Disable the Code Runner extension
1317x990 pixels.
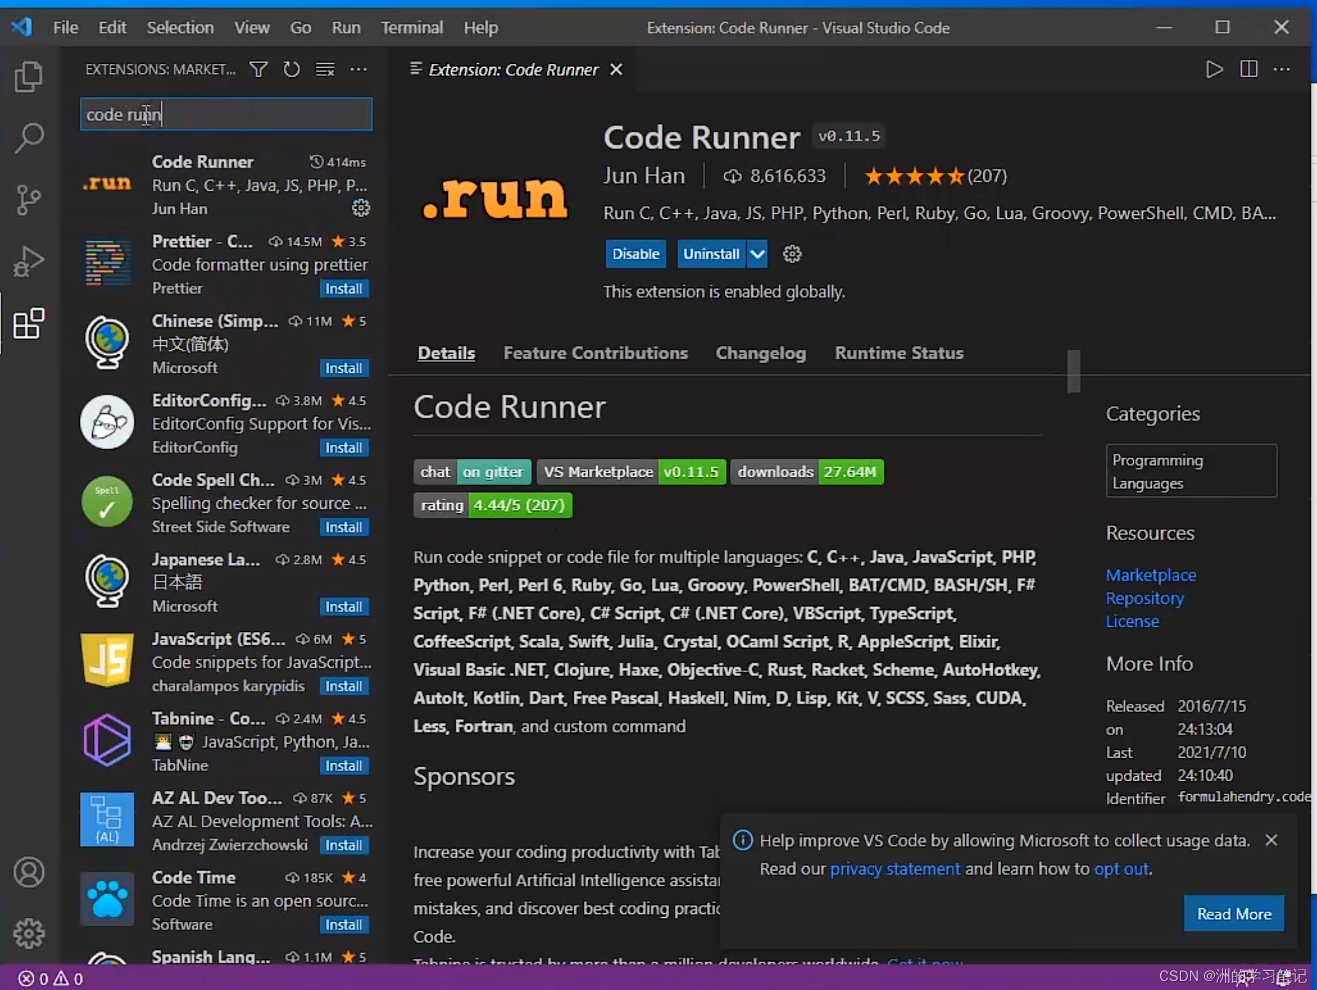(636, 254)
